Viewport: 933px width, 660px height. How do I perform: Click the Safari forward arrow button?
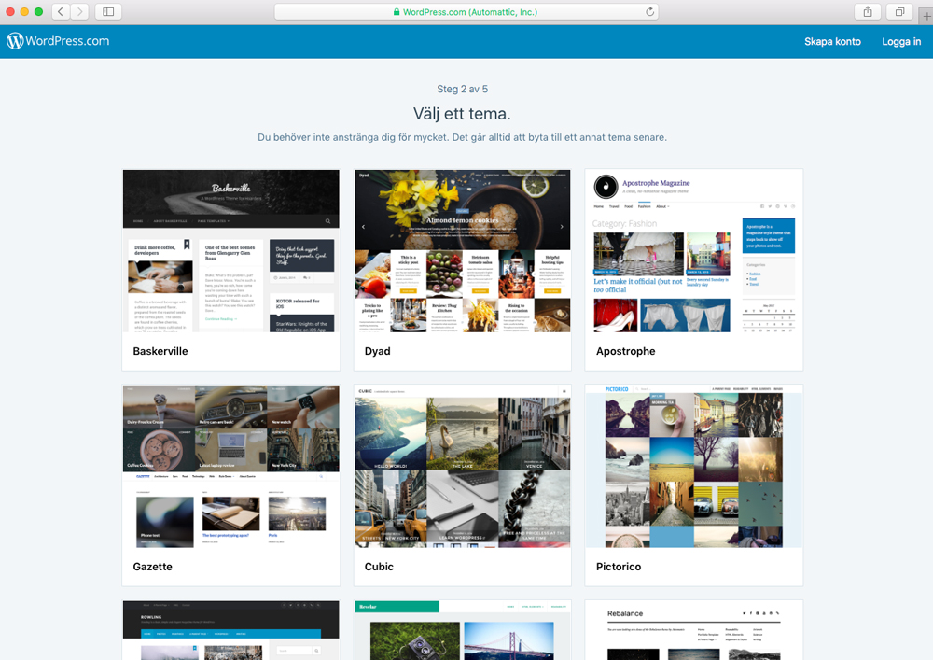tap(80, 12)
